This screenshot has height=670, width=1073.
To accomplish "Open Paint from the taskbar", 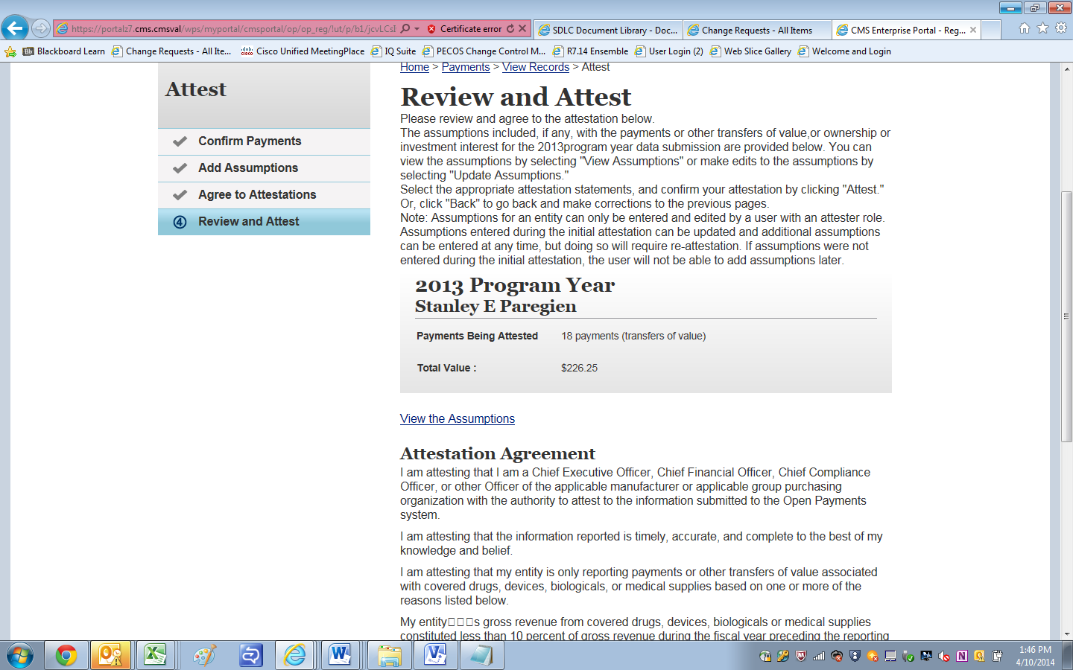I will point(204,655).
